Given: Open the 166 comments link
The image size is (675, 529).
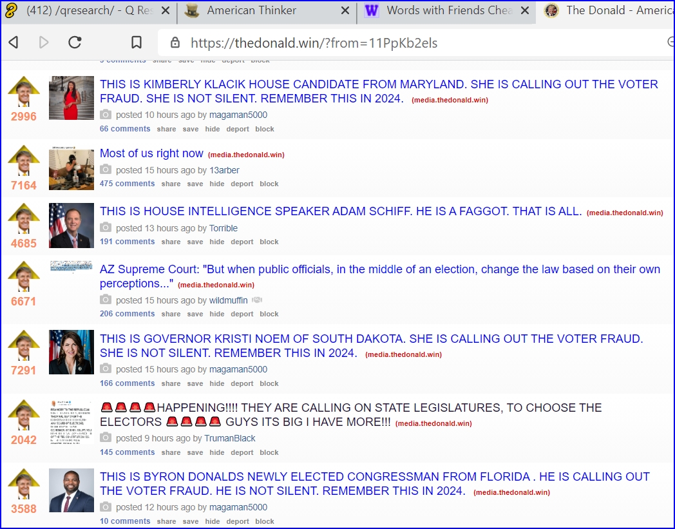Looking at the screenshot, I should (x=127, y=383).
